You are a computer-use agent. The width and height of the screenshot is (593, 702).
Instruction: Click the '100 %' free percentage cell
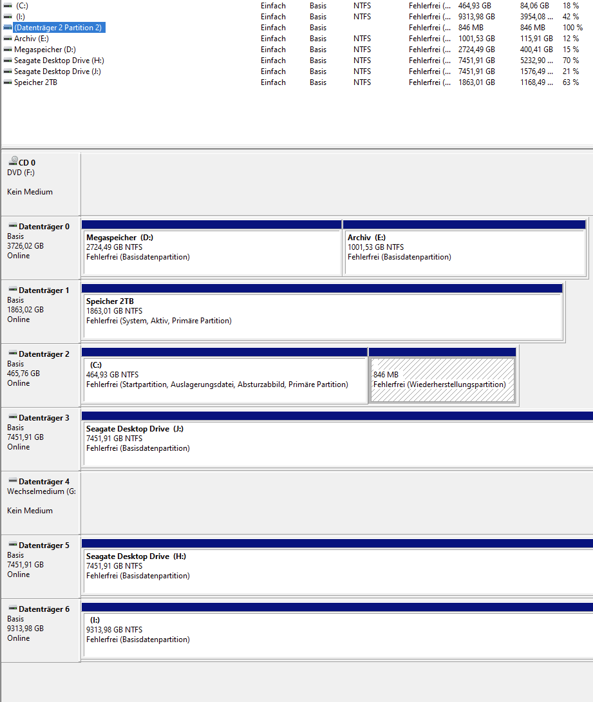point(572,28)
